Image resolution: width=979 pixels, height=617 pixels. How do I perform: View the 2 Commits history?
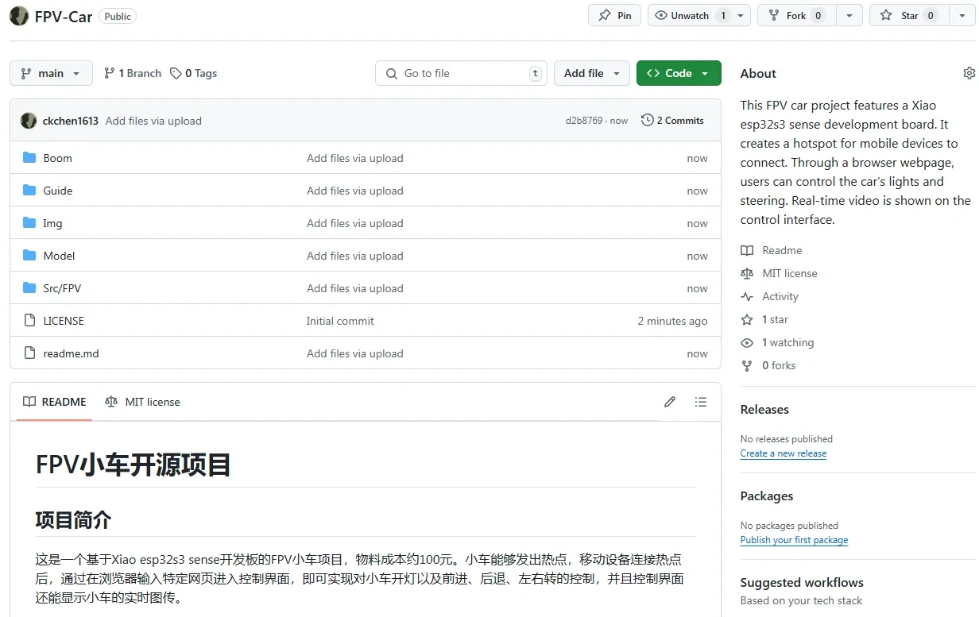[x=672, y=121]
